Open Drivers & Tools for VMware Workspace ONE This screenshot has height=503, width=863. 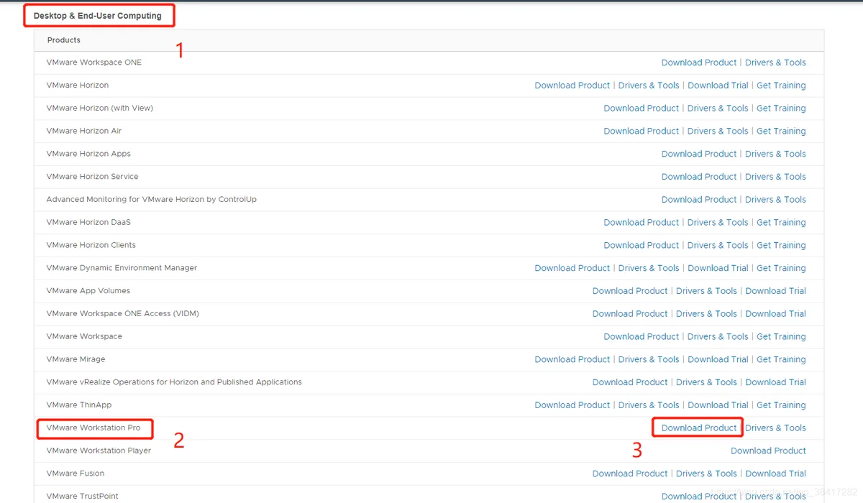tap(775, 63)
